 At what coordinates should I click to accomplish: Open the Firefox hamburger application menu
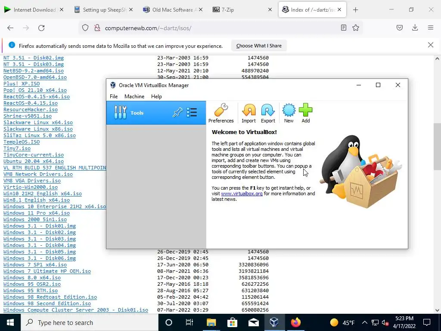point(431,28)
